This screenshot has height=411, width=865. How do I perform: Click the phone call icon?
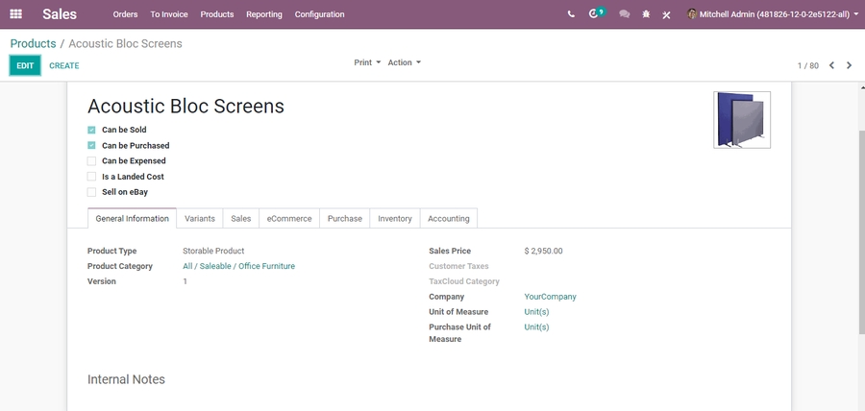pyautogui.click(x=571, y=14)
